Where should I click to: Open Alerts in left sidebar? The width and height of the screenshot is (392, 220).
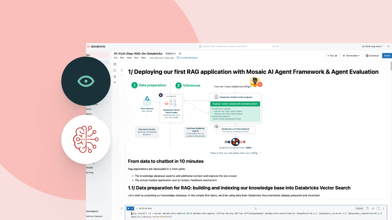pos(89,114)
